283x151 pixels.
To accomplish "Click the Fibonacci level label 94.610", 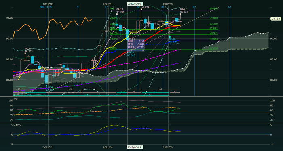I will pyautogui.click(x=213, y=18).
